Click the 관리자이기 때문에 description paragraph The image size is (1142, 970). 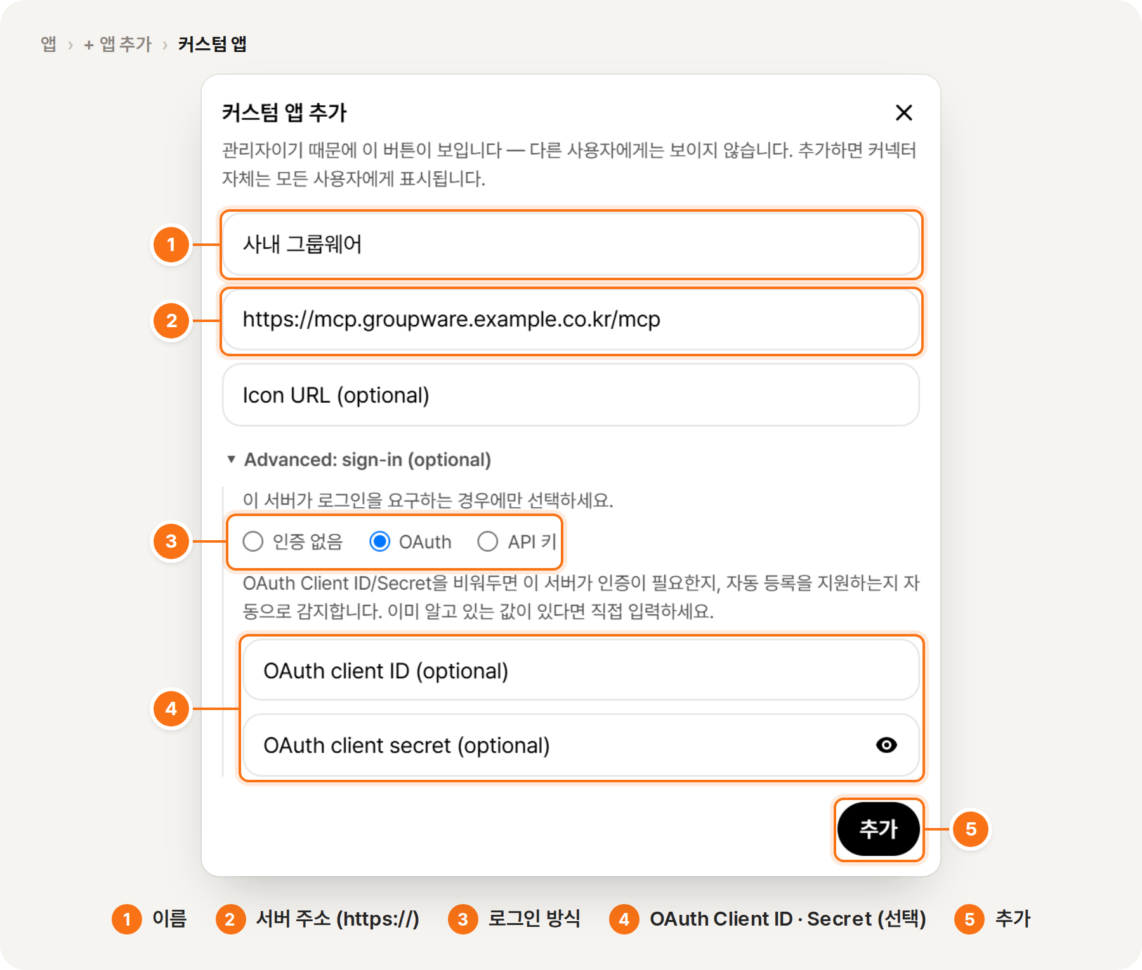pos(569,164)
